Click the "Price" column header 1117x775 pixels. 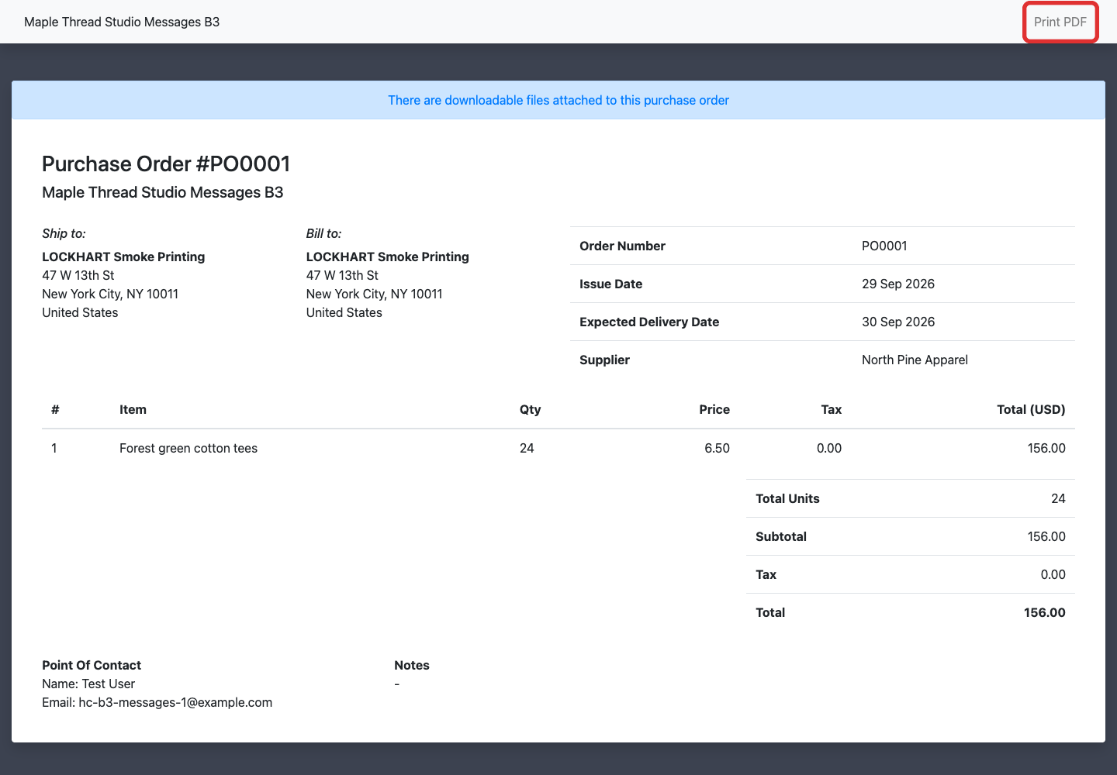coord(714,409)
